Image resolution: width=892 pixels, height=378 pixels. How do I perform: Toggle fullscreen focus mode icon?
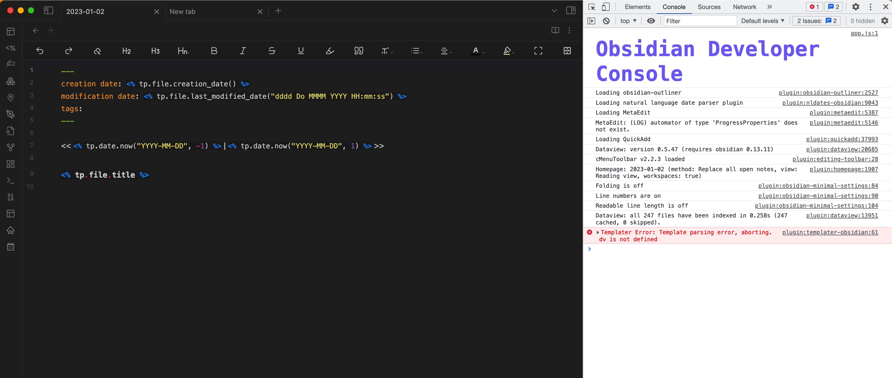(x=538, y=51)
